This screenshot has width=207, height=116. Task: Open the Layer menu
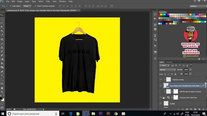pos(27,1)
